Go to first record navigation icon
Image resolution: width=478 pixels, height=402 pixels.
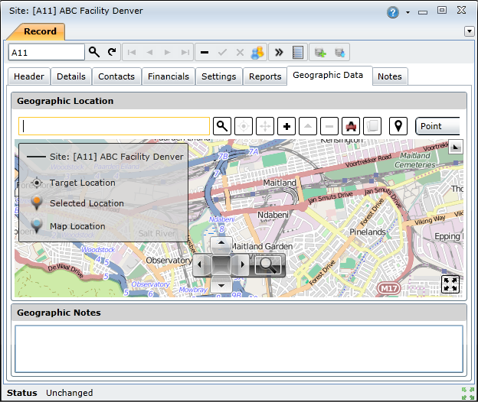pos(132,52)
